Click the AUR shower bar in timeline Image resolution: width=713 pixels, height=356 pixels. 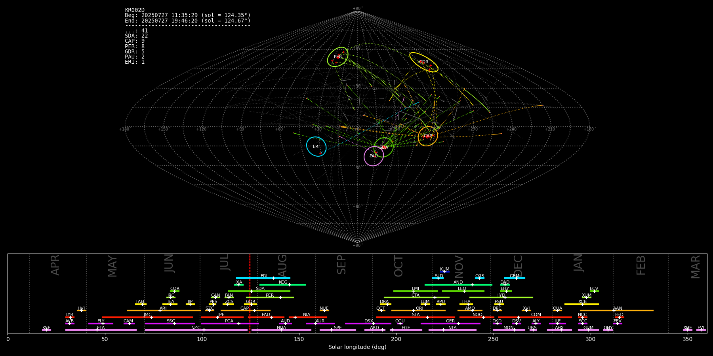pyautogui.click(x=320, y=324)
